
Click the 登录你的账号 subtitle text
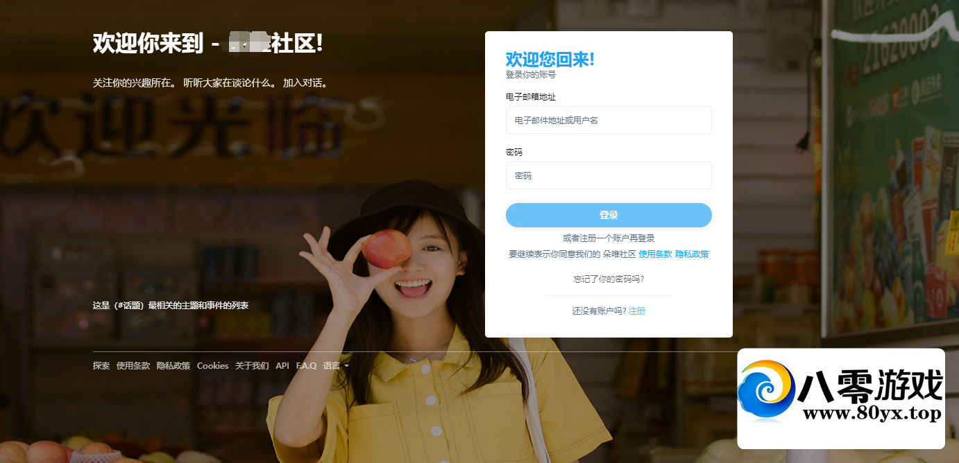click(x=531, y=75)
